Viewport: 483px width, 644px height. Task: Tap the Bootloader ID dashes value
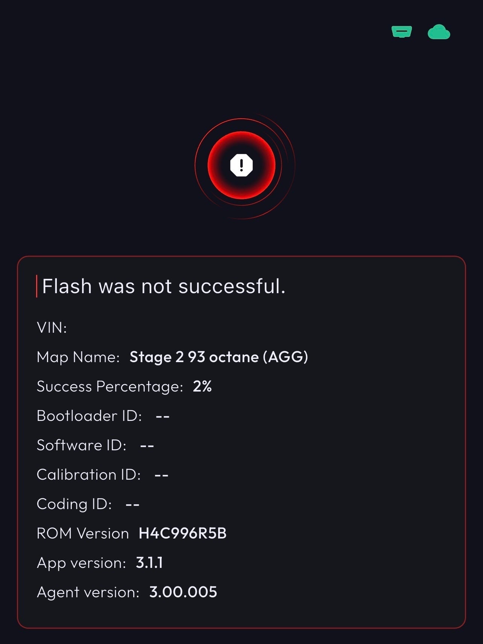click(x=163, y=416)
